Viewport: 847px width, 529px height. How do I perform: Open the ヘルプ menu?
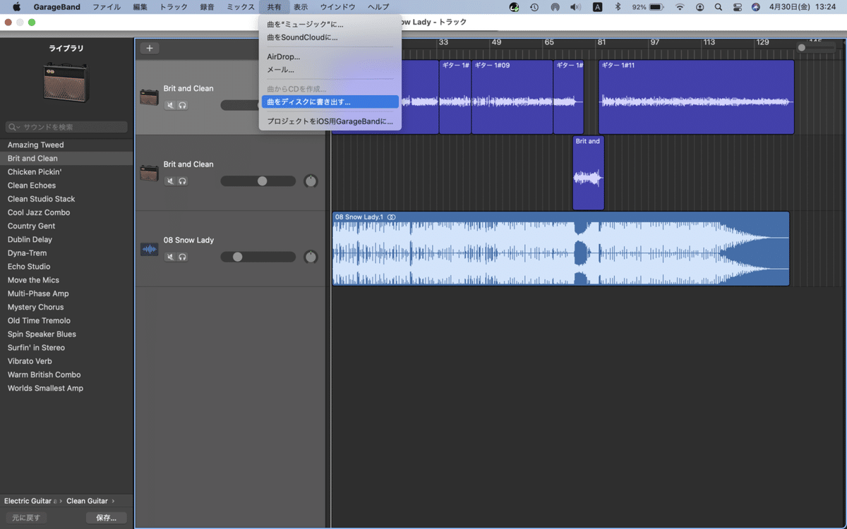[378, 7]
